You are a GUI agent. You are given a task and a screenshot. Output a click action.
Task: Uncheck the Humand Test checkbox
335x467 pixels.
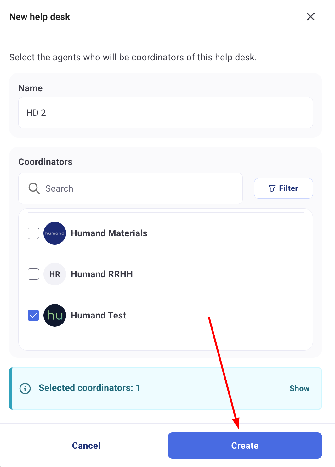[33, 315]
